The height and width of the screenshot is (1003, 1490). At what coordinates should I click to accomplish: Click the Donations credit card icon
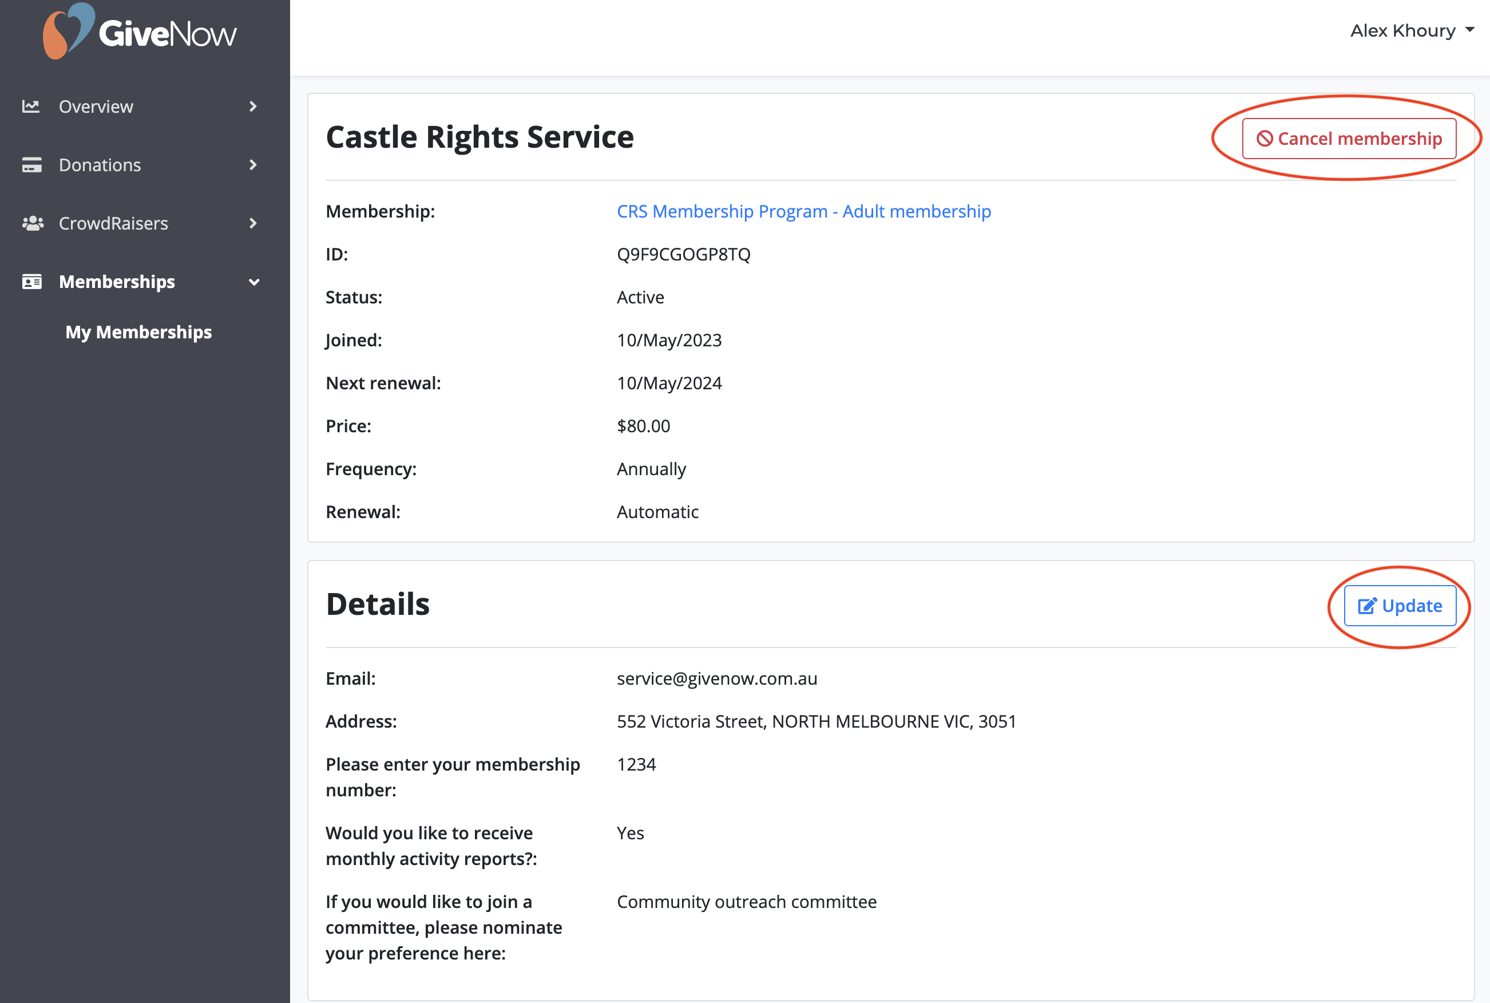[31, 165]
